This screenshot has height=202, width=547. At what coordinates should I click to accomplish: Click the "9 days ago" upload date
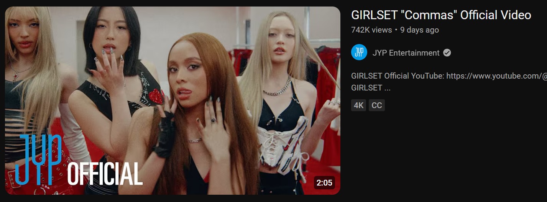point(419,30)
